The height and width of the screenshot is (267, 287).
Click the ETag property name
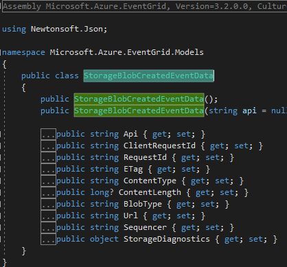tap(133, 170)
